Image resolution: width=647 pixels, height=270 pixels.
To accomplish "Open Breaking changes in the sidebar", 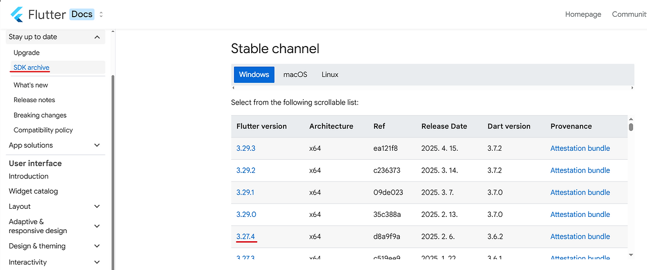I will click(x=40, y=115).
